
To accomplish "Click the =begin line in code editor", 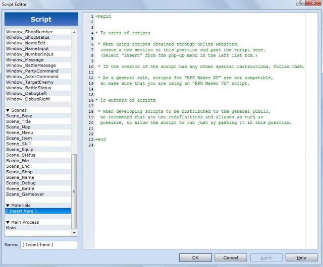I will click(103, 16).
